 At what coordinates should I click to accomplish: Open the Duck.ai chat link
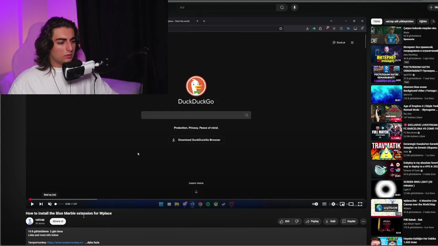(x=339, y=43)
